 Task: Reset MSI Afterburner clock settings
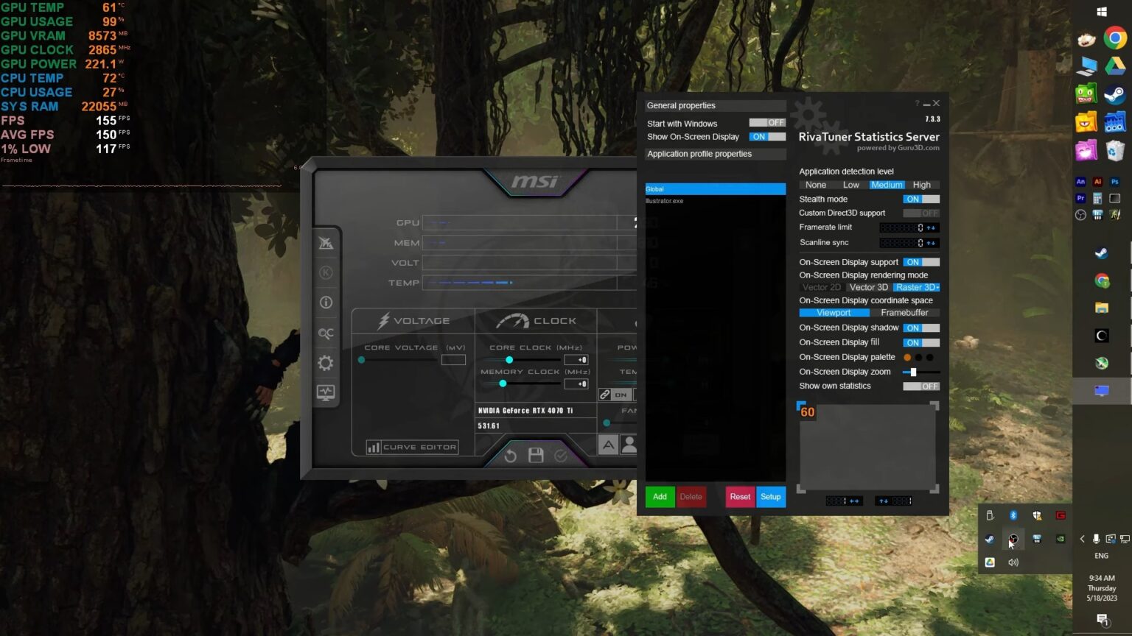pos(510,455)
